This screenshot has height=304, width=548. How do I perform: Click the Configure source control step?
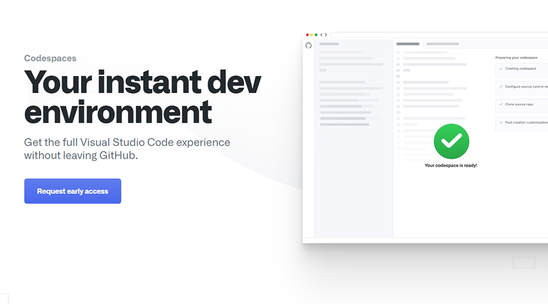tap(521, 88)
